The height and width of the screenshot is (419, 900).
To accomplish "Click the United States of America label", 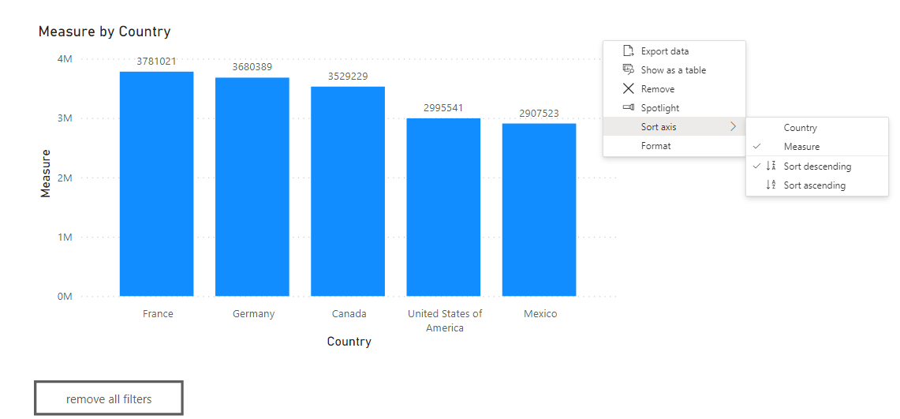I will tap(445, 321).
